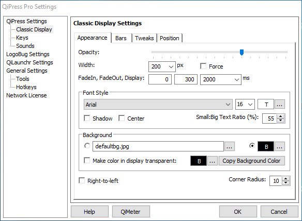Open Network License page

26,95
